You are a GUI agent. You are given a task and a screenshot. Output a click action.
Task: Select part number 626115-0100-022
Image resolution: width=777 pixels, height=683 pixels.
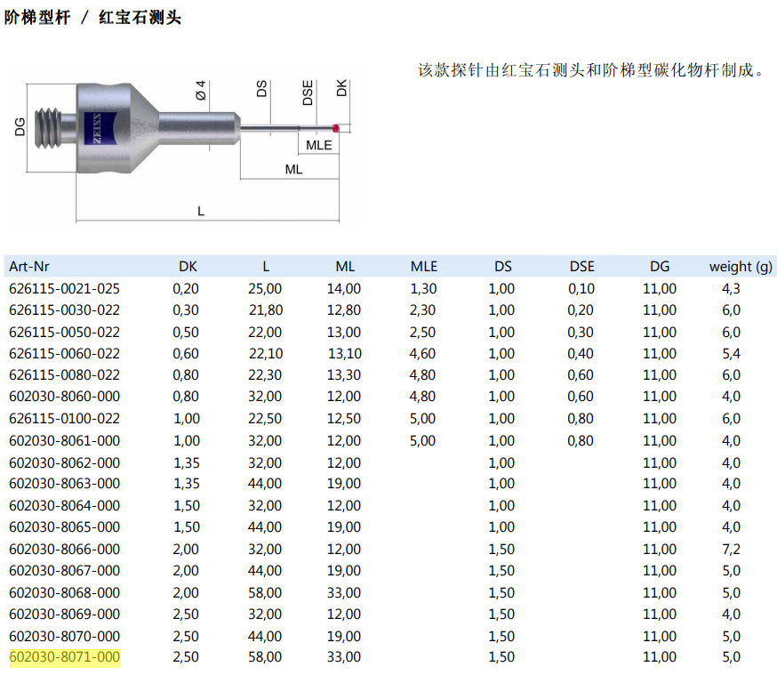pyautogui.click(x=63, y=418)
